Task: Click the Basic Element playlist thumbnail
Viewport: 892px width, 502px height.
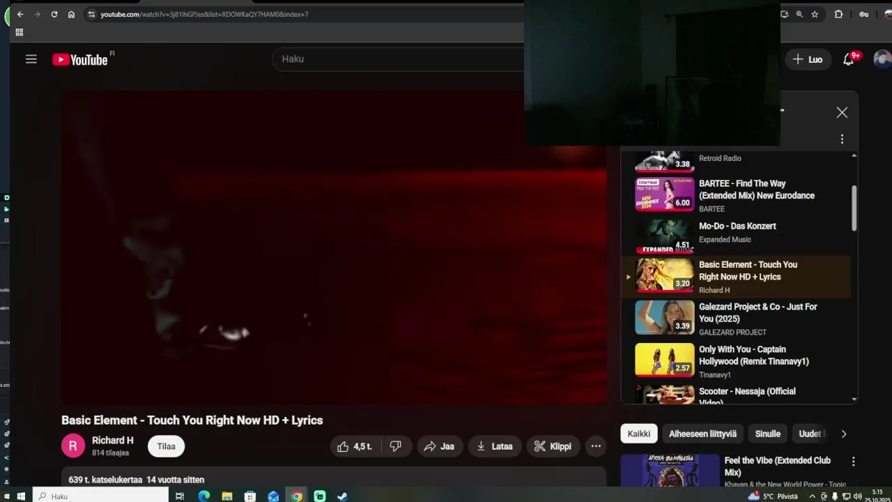Action: tap(665, 275)
